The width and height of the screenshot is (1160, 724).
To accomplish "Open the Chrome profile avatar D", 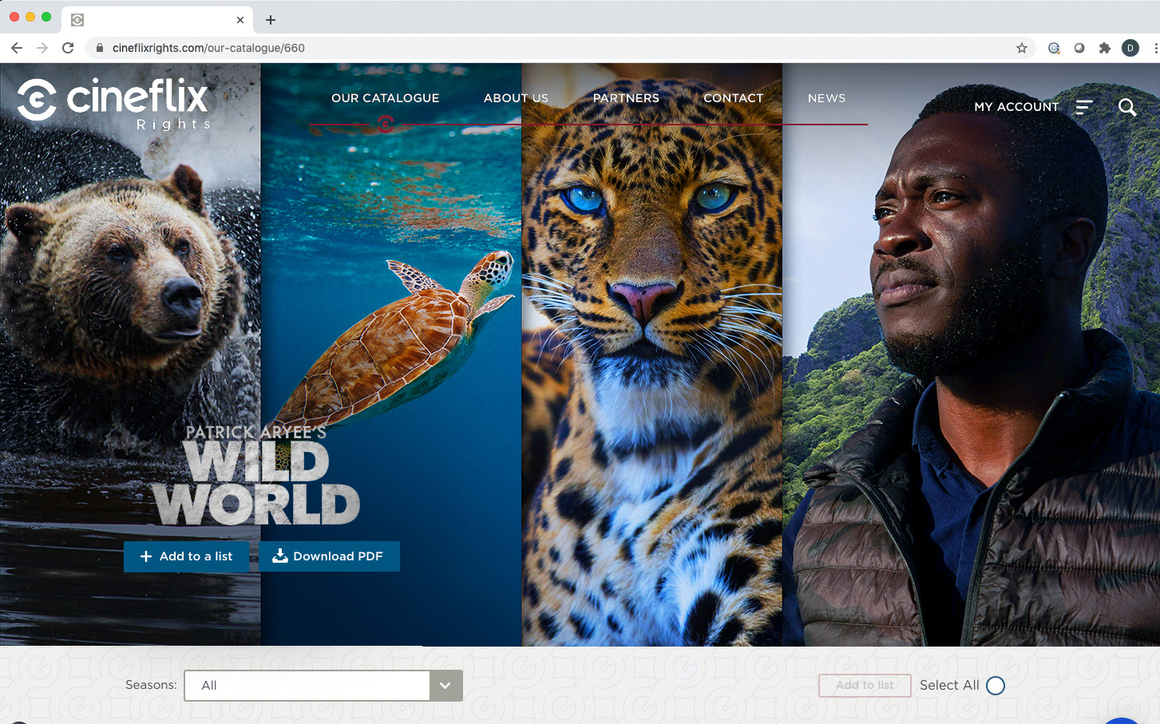I will [1130, 48].
